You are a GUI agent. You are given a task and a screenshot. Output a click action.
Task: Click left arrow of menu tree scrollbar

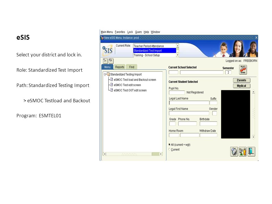click(105, 154)
